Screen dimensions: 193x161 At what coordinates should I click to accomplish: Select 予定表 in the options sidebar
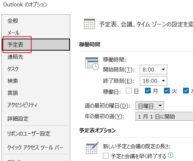pos(36,45)
